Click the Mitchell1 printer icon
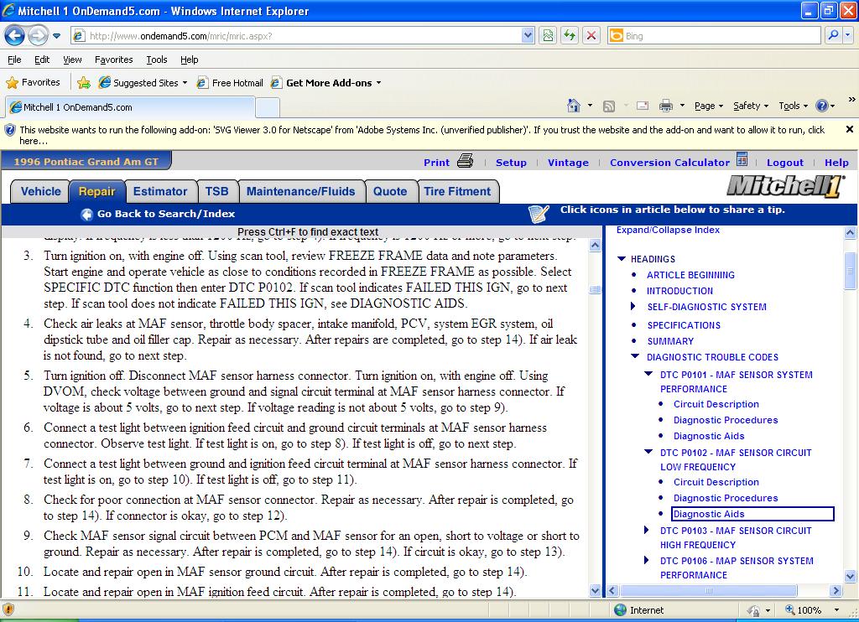Screen dimensions: 859x622 pyautogui.click(x=465, y=161)
